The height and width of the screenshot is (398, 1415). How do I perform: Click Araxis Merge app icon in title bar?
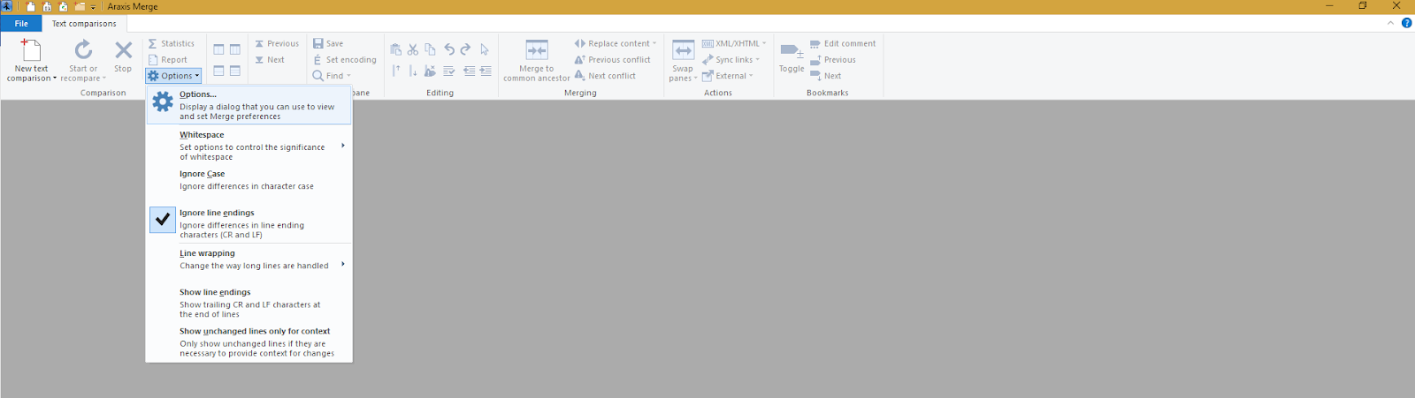(x=7, y=6)
